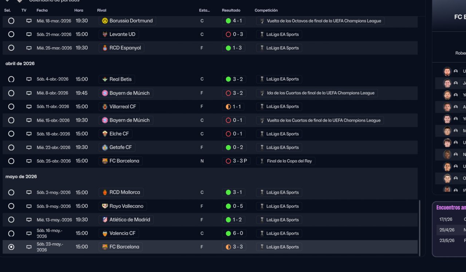Open the 25/4/26 entry in Encuentros anteriores
The image size is (466, 272).
point(447,230)
